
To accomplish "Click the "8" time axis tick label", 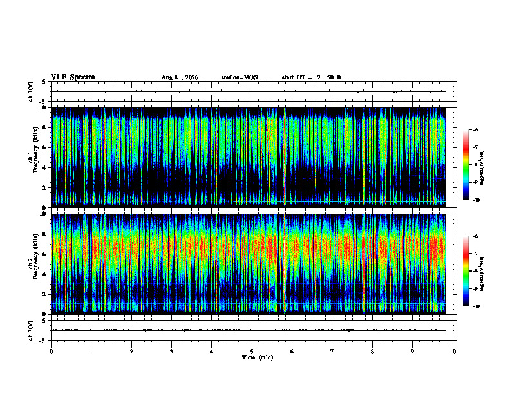I will 372,352.
